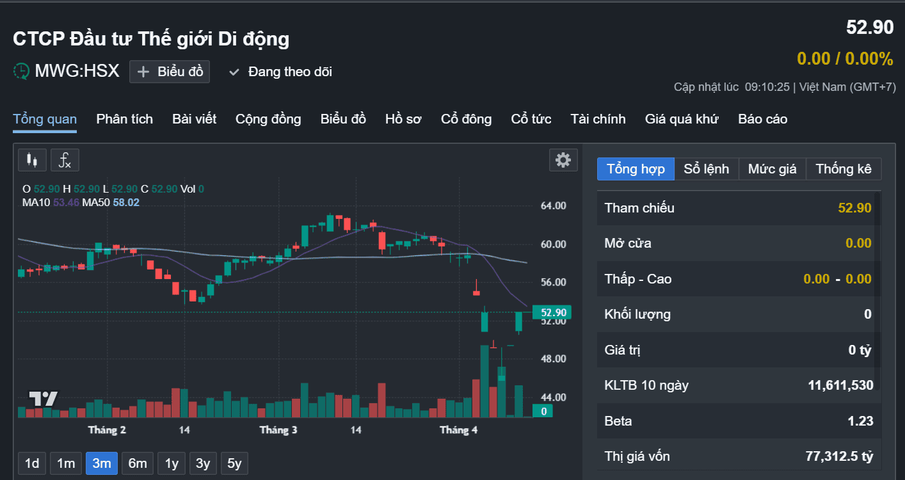Screen dimensions: 905x480
Task: Click the Beta value 1.23
Action: (861, 421)
